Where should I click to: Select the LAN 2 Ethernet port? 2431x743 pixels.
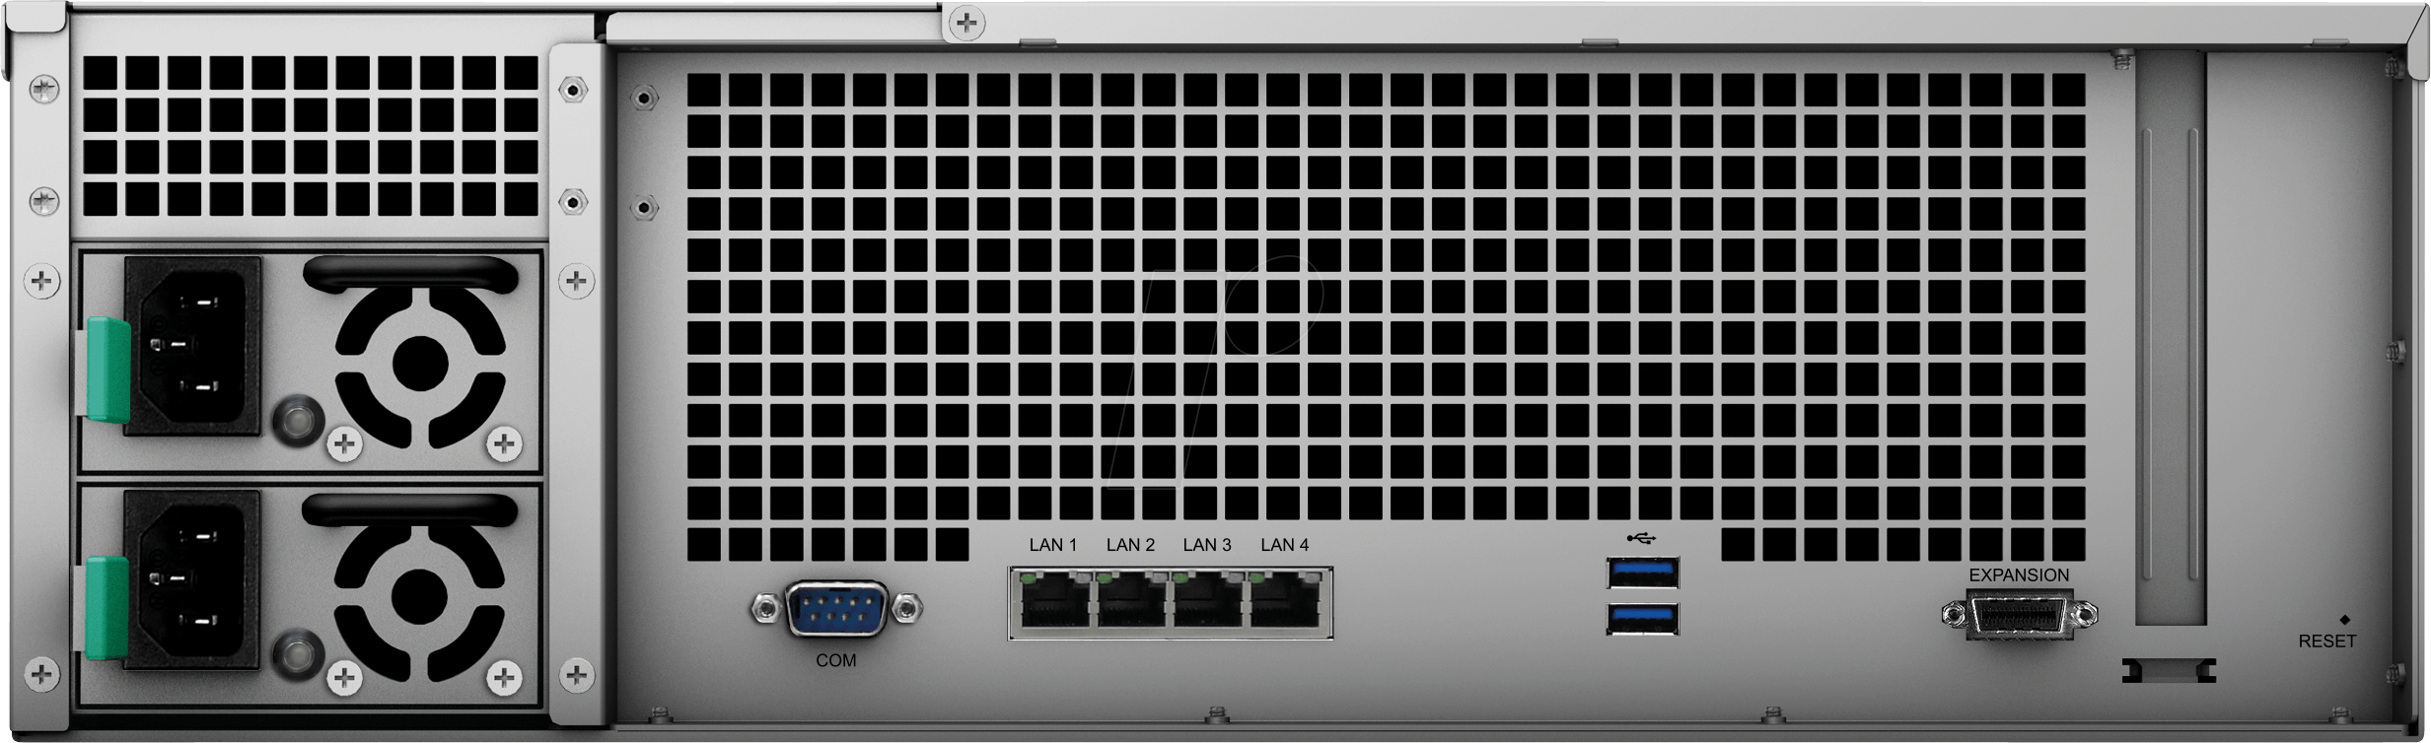coord(1131,602)
